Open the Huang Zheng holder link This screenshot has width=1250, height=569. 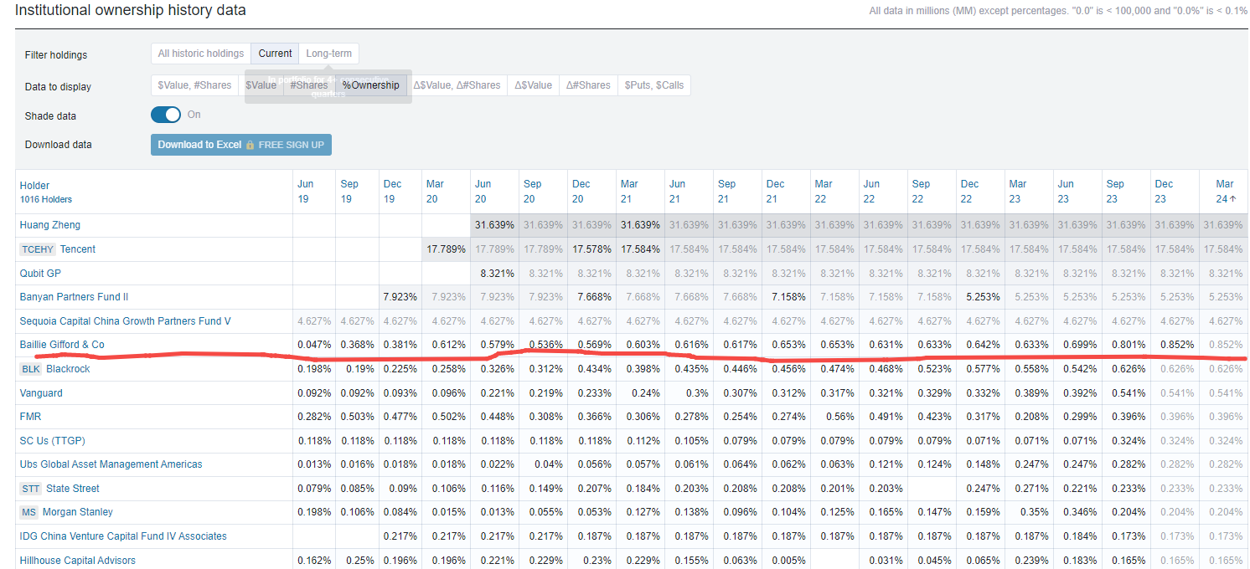point(50,225)
